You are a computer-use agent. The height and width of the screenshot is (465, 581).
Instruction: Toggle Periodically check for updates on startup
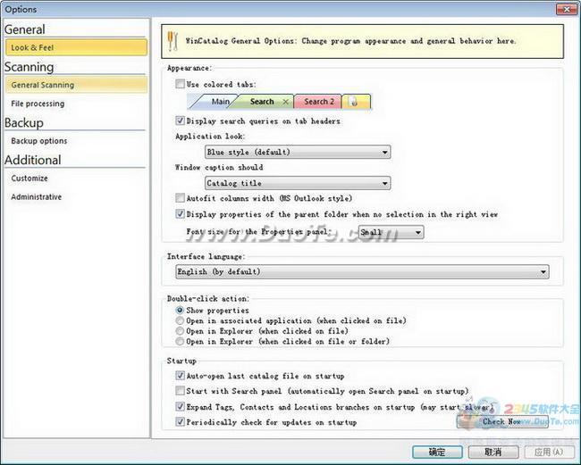[180, 422]
